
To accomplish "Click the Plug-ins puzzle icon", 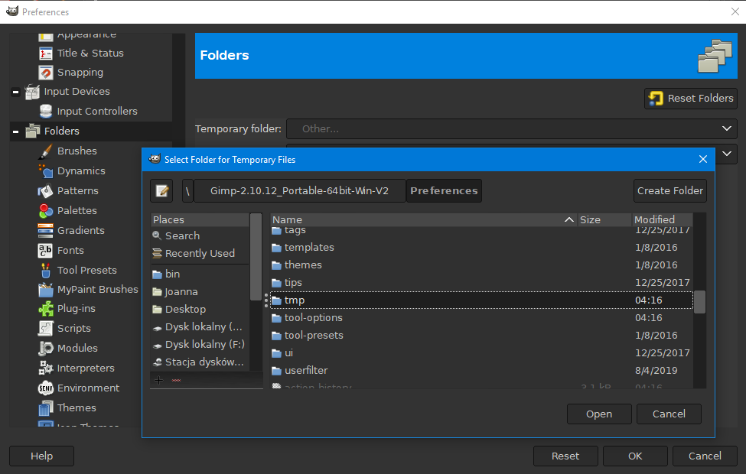I will pyautogui.click(x=46, y=309).
